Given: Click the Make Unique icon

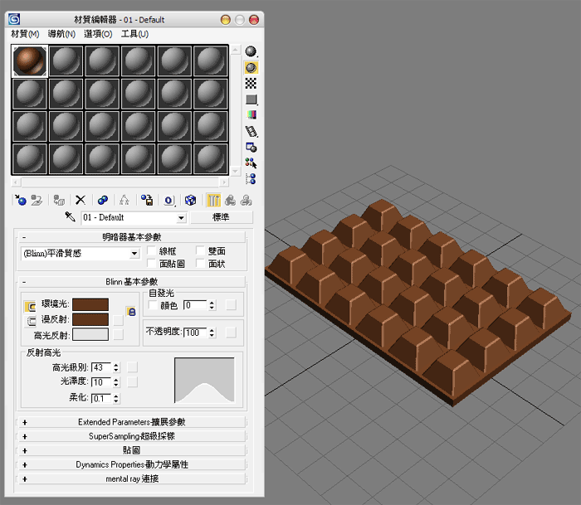Looking at the screenshot, I should point(124,201).
